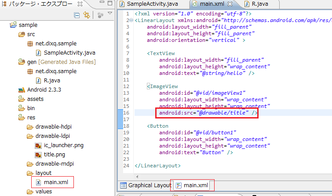The image size is (332, 196).
Task: Select the bin folder
Action: tap(31, 108)
